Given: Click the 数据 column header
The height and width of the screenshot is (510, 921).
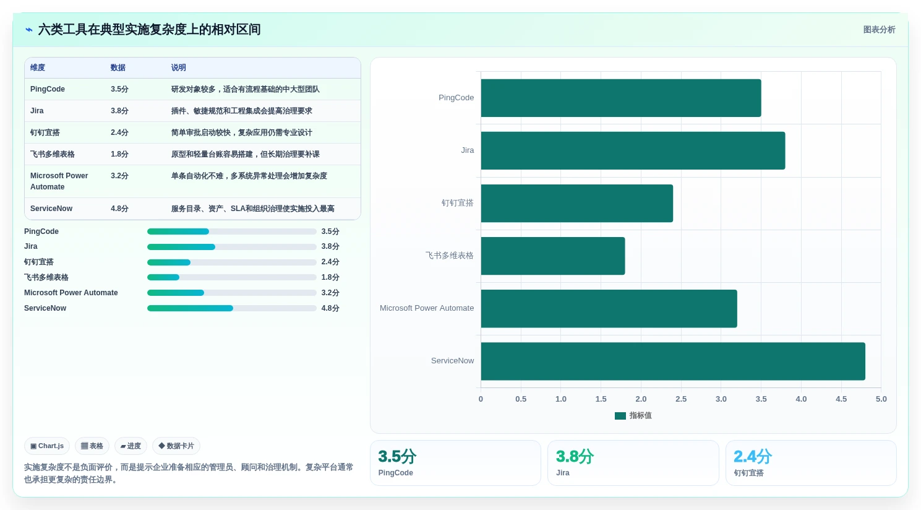Looking at the screenshot, I should 118,67.
